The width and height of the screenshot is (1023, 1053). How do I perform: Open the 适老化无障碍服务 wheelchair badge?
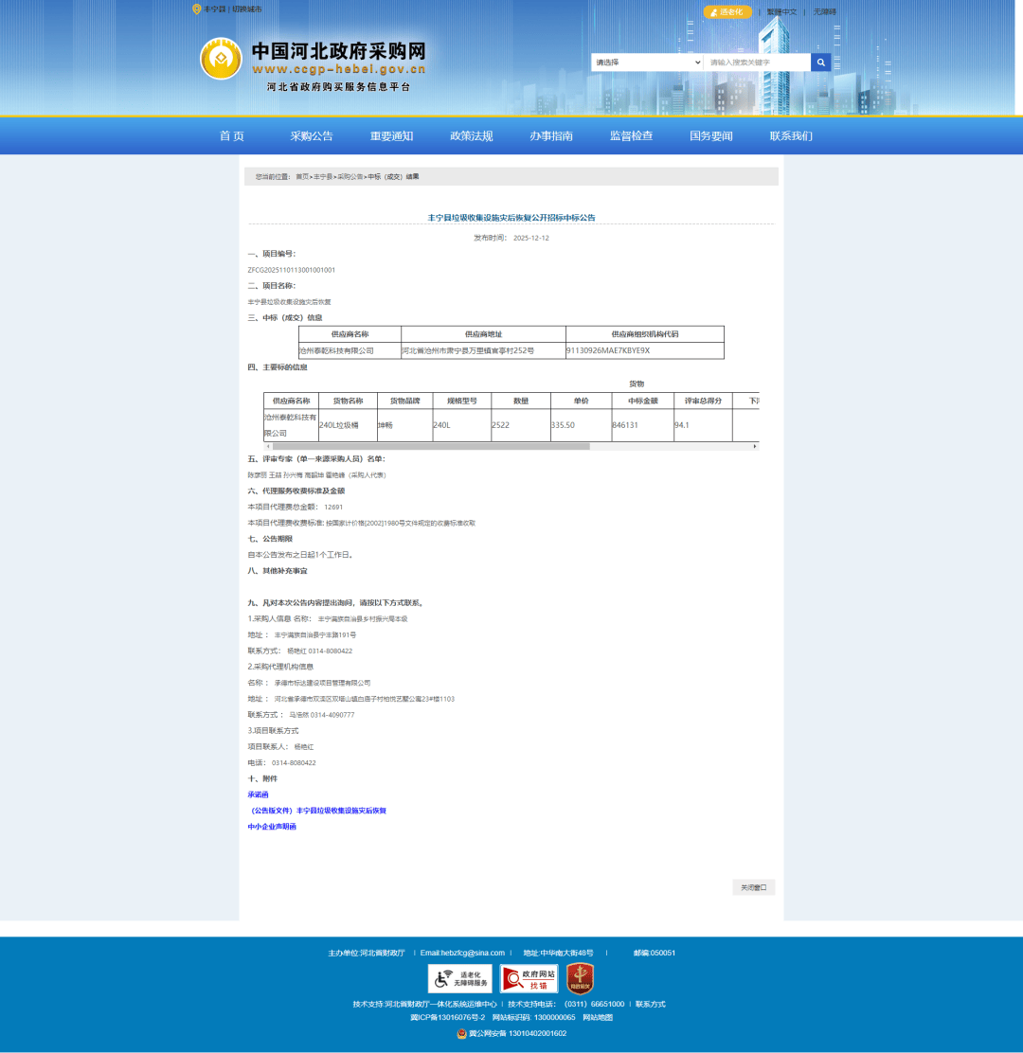[459, 978]
